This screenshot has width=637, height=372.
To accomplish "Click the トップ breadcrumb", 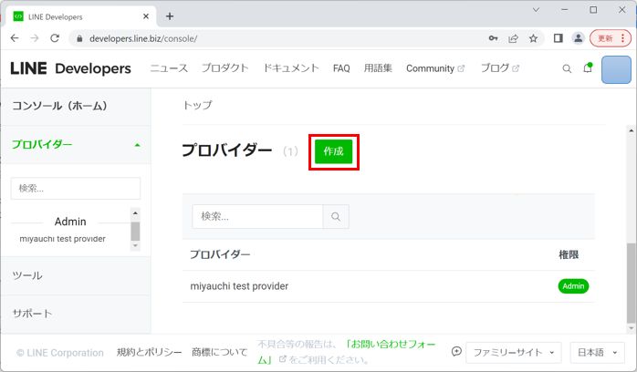I will [197, 105].
